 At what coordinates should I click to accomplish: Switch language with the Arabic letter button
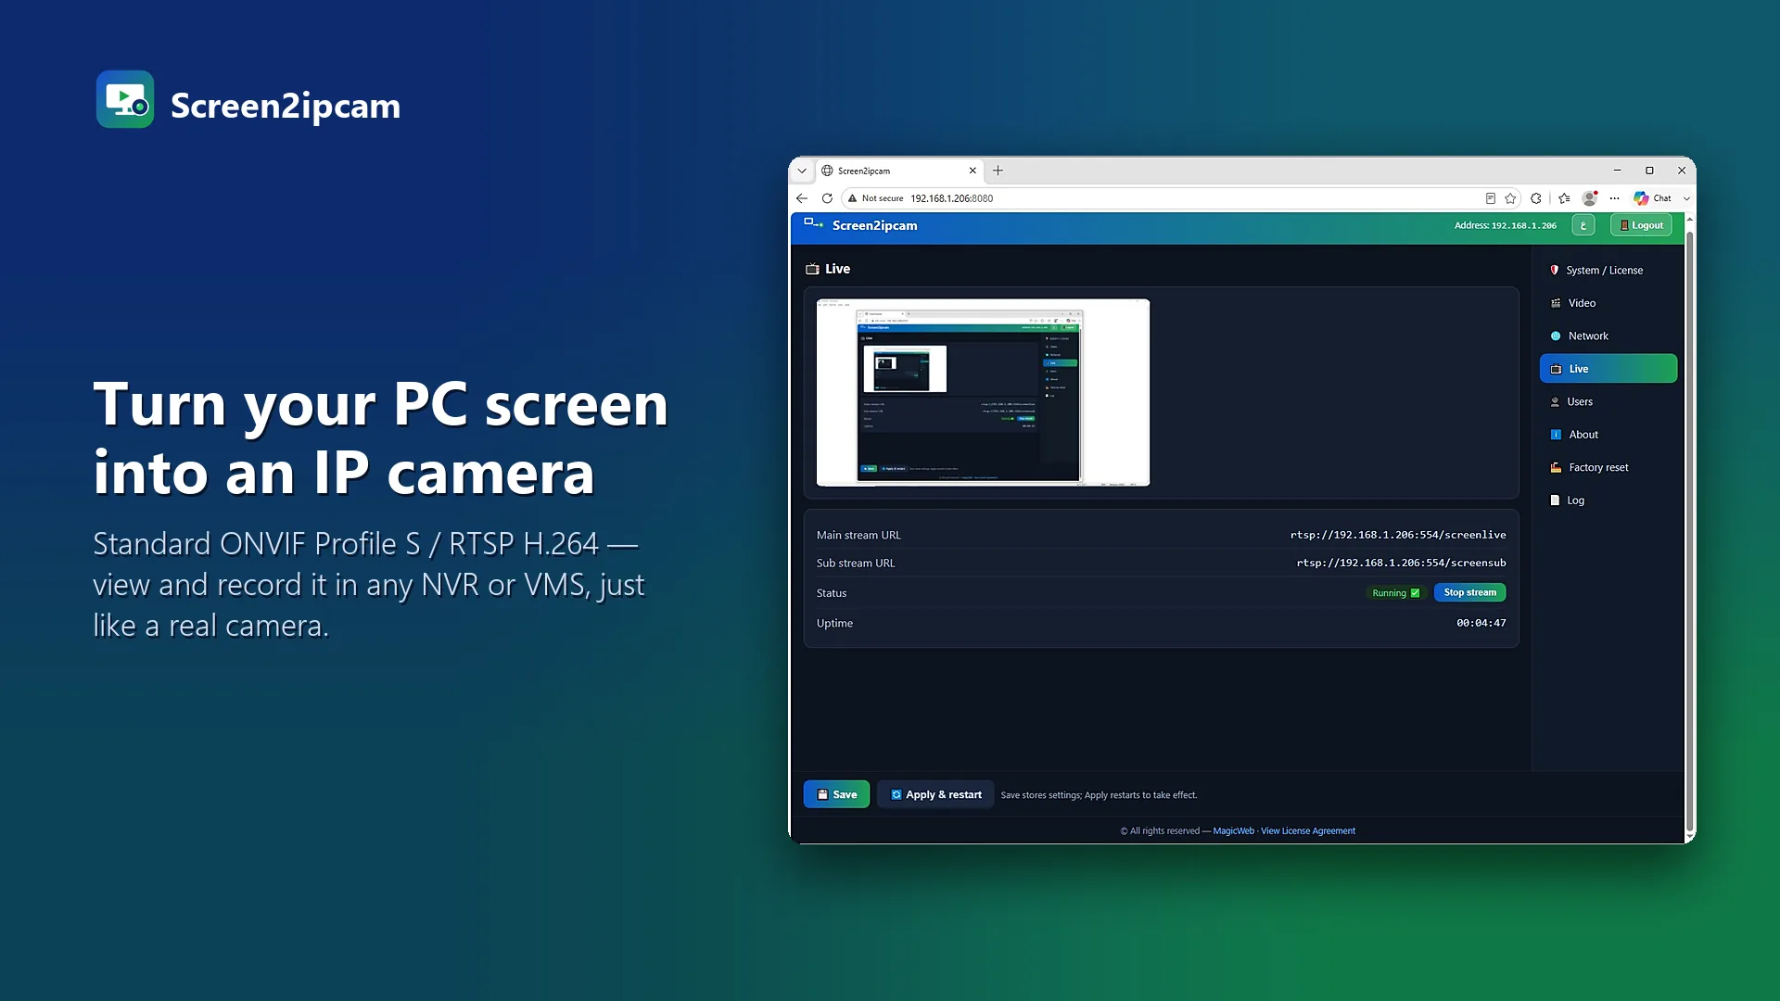1583,225
